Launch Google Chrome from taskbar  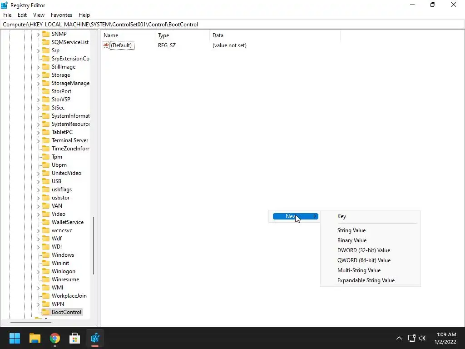coord(55,338)
